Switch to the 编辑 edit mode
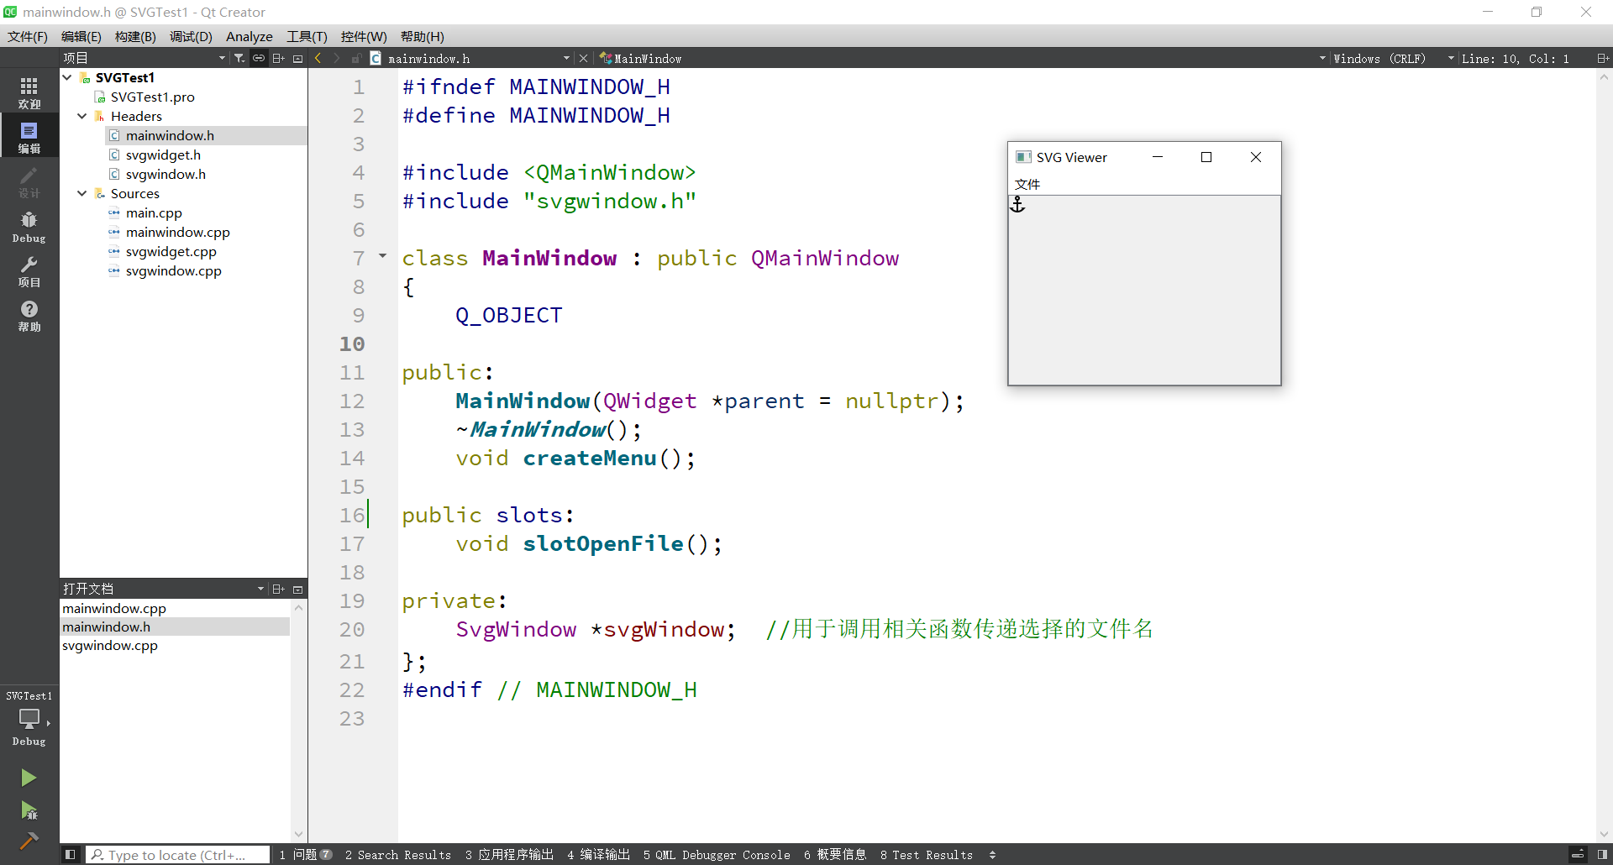 click(29, 137)
